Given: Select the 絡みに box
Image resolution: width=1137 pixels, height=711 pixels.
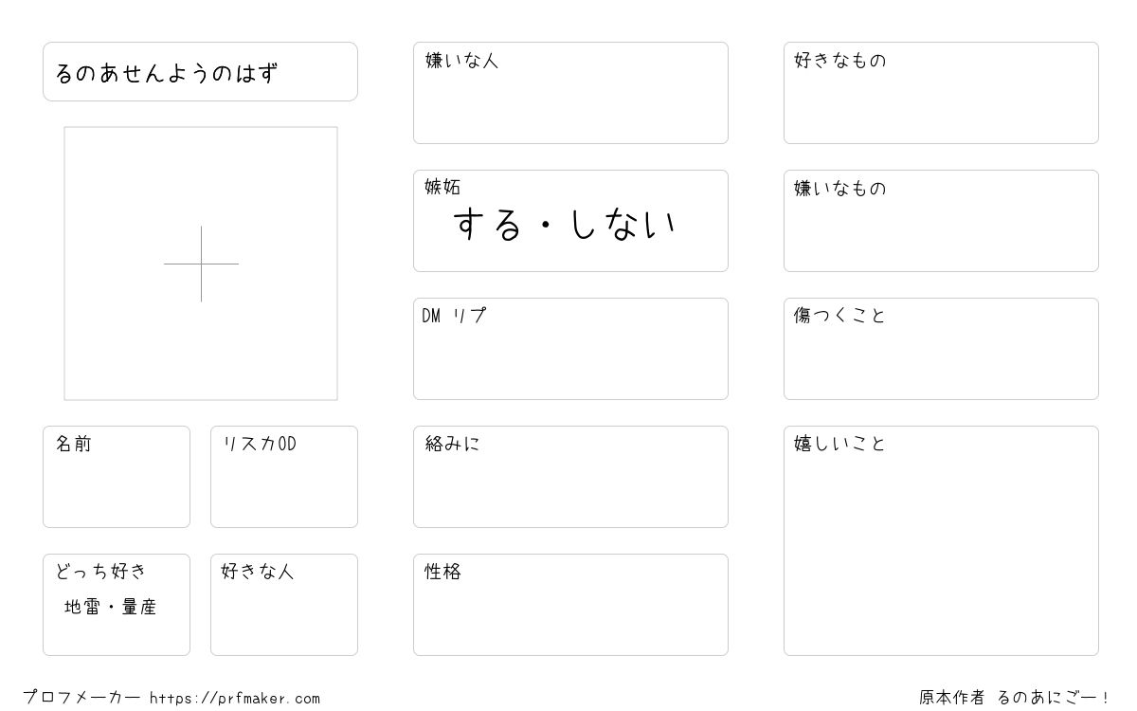Looking at the screenshot, I should (x=570, y=477).
